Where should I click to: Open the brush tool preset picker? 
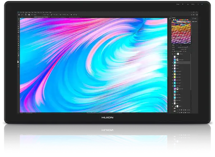click(x=22, y=15)
